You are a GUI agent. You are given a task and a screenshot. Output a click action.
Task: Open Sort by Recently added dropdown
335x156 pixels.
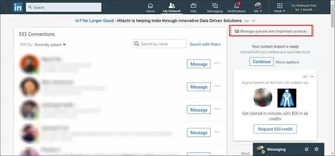pyautogui.click(x=50, y=45)
